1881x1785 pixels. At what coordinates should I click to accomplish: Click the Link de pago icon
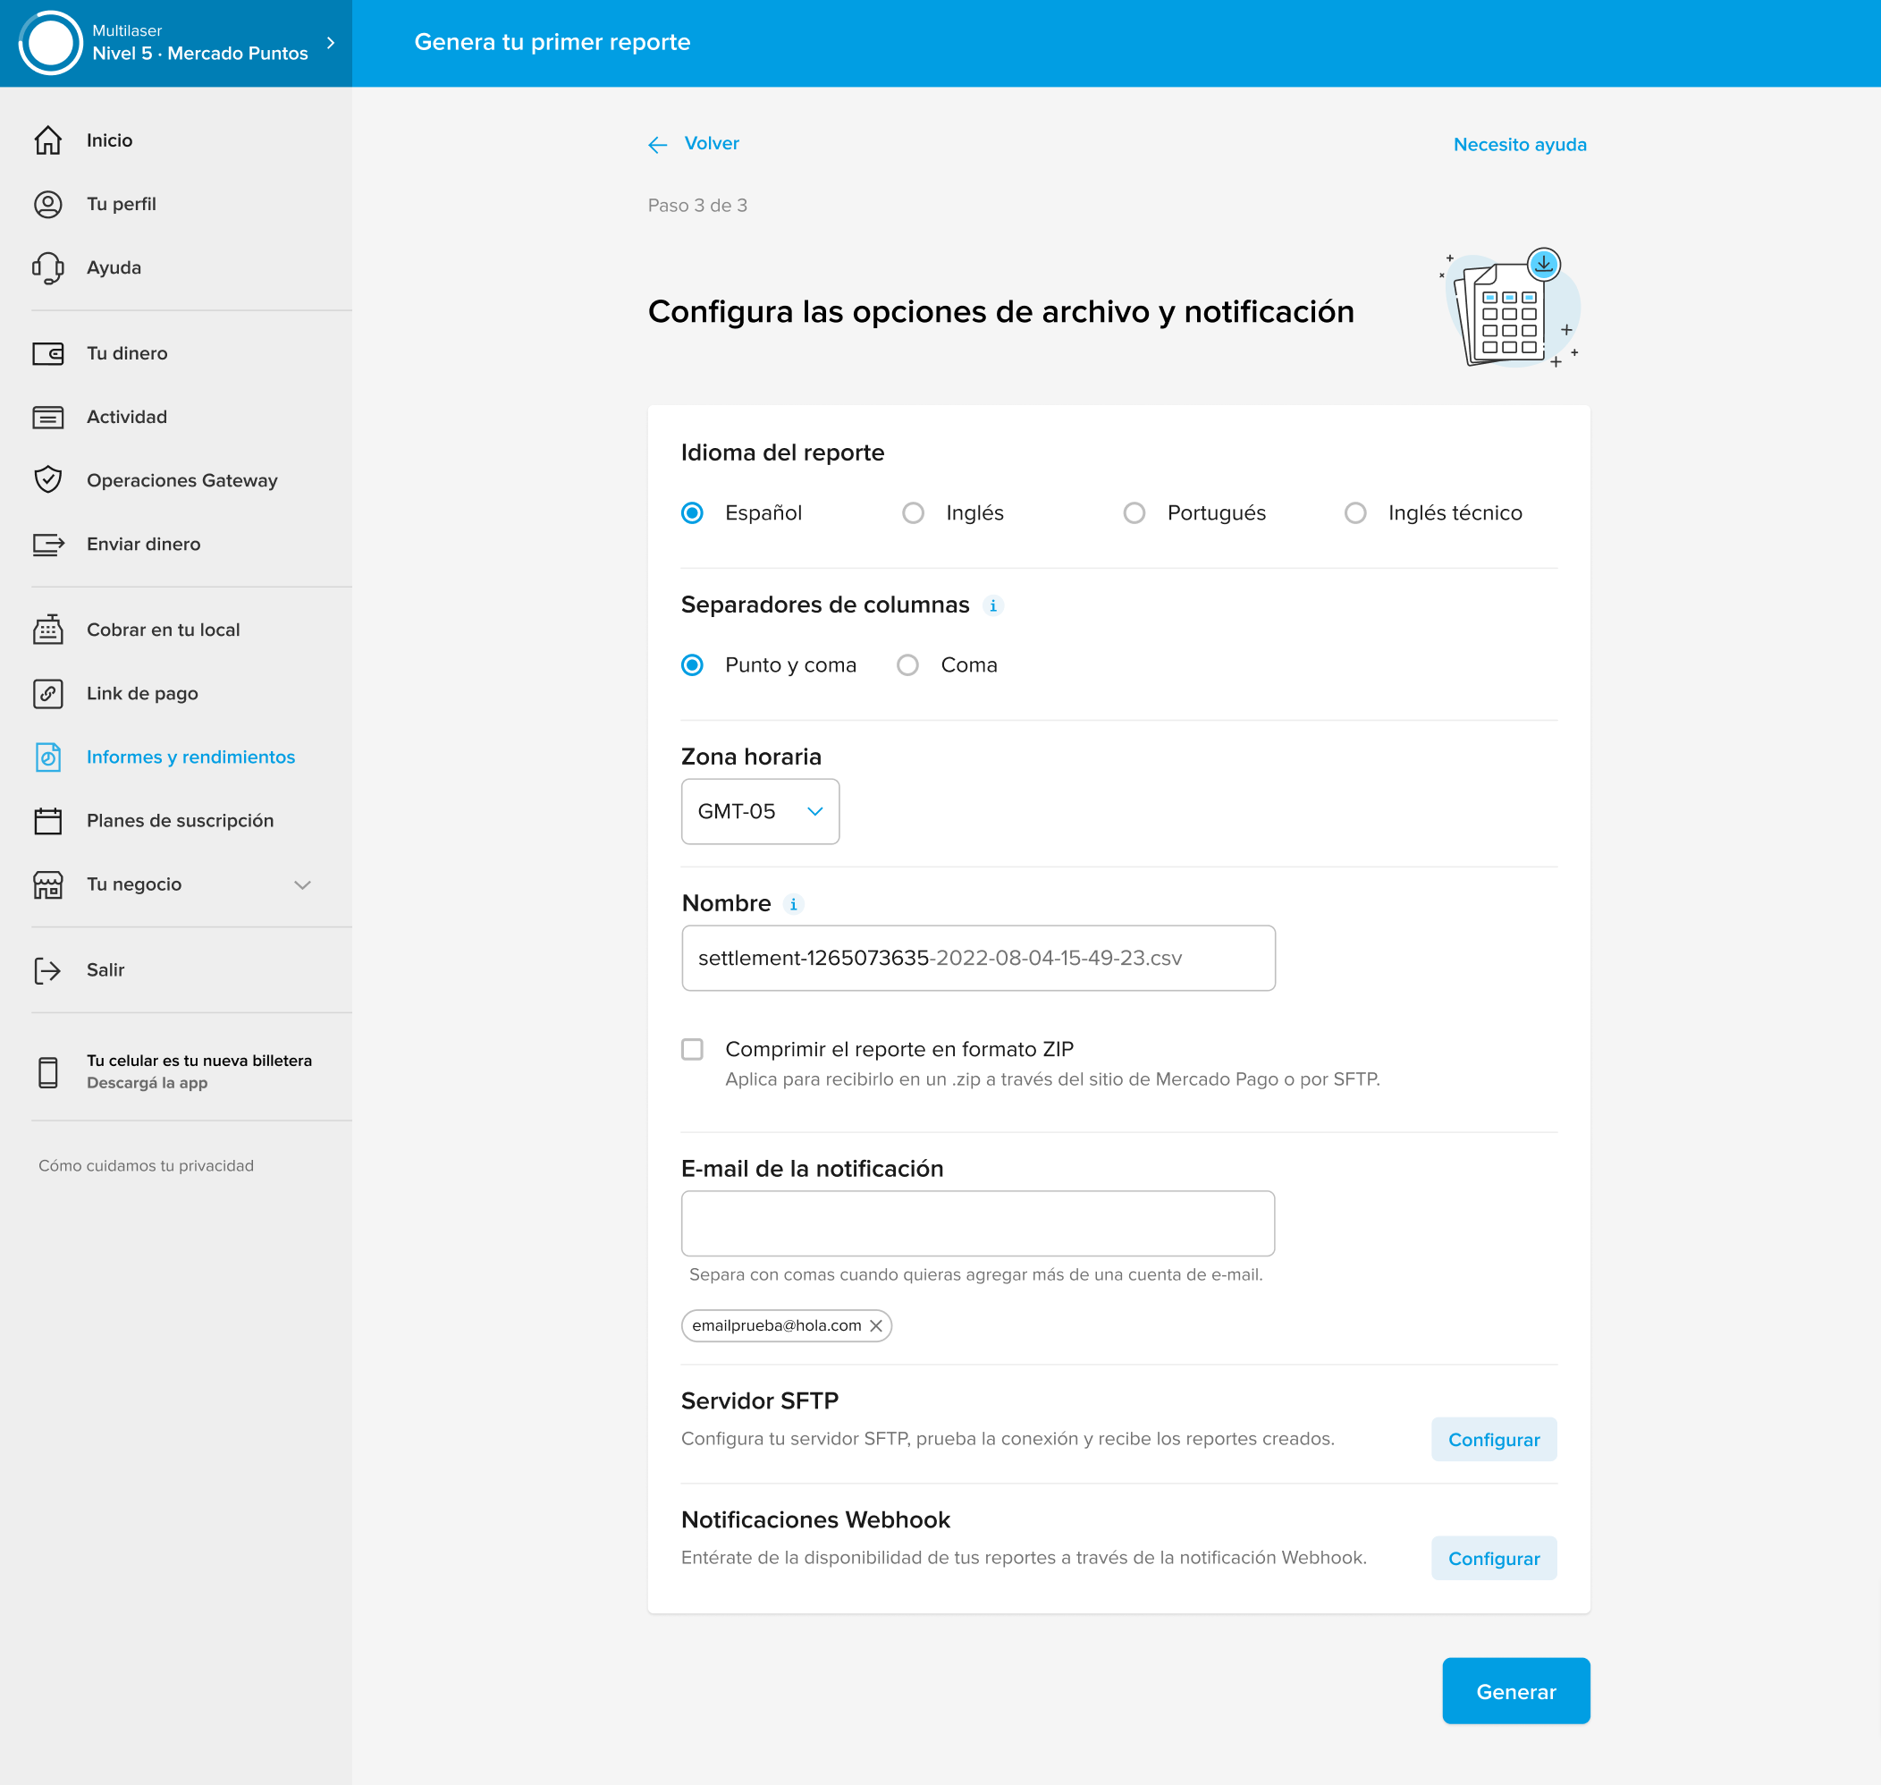[47, 694]
